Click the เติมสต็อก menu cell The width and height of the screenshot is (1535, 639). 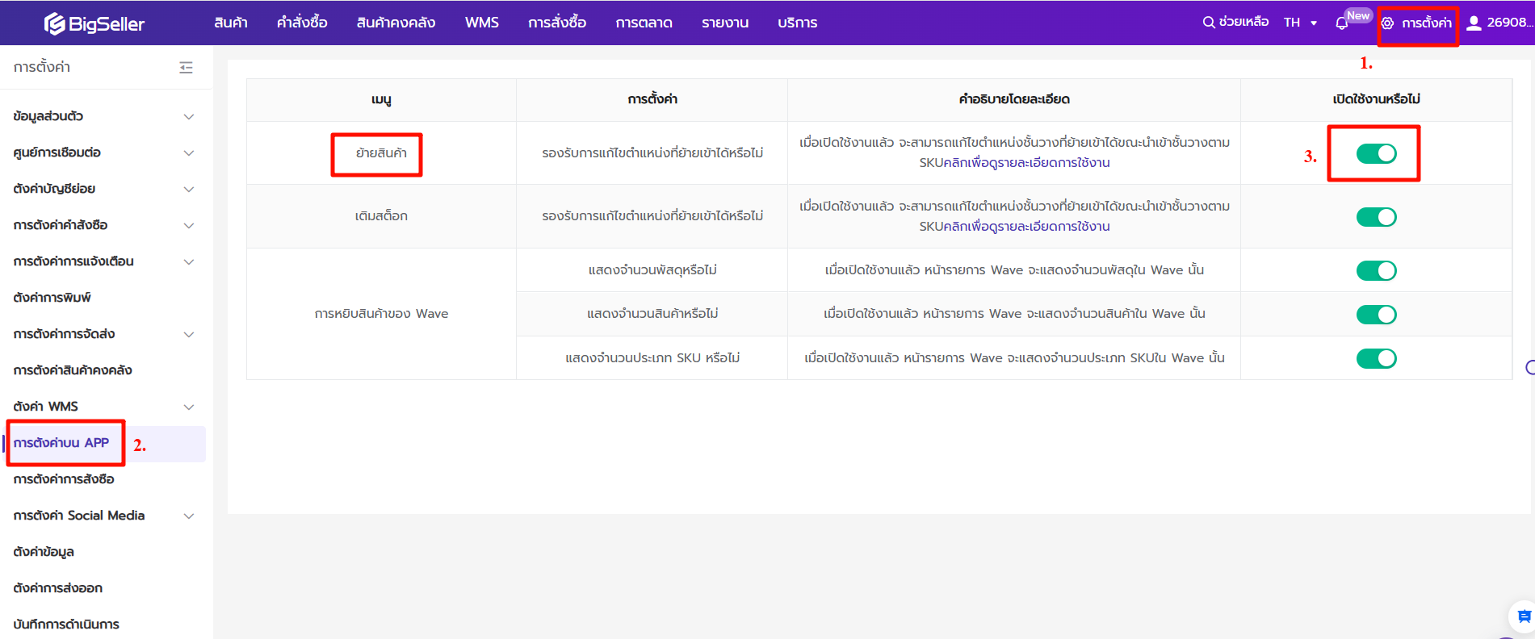[381, 216]
